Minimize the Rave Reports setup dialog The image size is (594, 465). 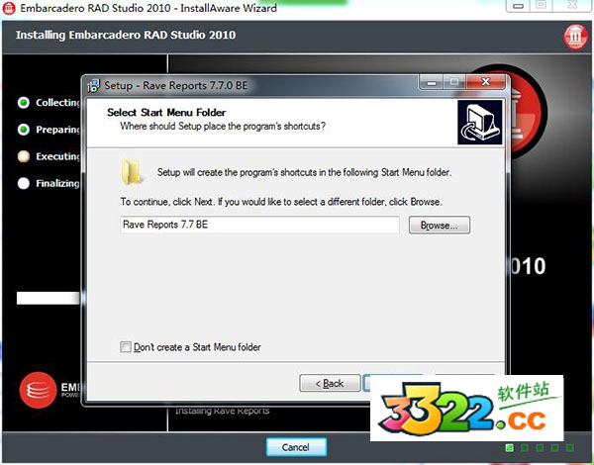431,82
